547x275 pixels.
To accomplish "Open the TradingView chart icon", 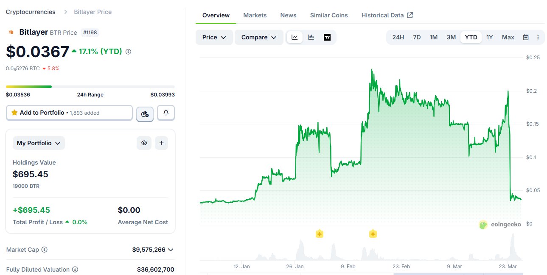I will point(327,37).
